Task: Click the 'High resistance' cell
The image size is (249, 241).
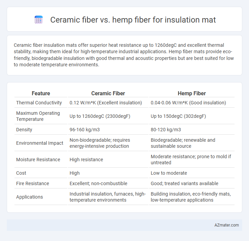Action: (86, 160)
